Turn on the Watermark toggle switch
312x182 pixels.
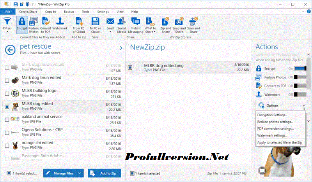click(300, 94)
